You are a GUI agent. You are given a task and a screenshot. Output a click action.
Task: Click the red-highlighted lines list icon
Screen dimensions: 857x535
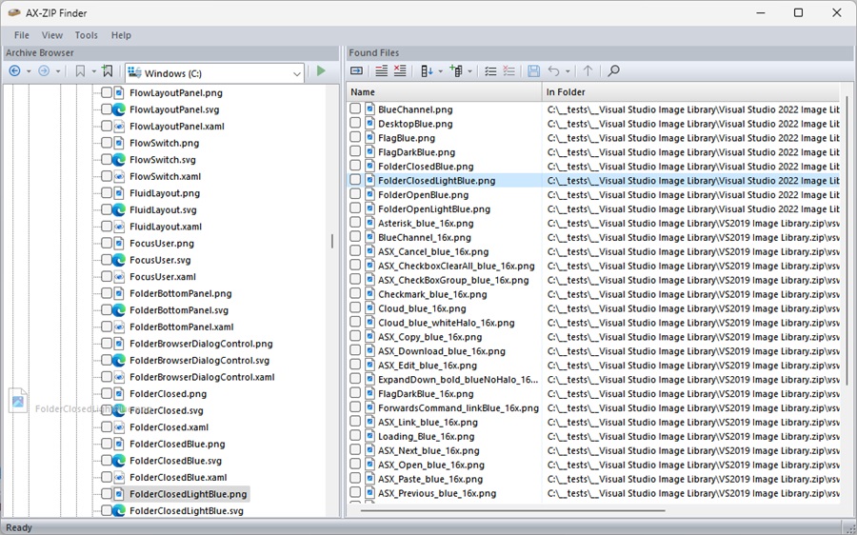(x=382, y=70)
